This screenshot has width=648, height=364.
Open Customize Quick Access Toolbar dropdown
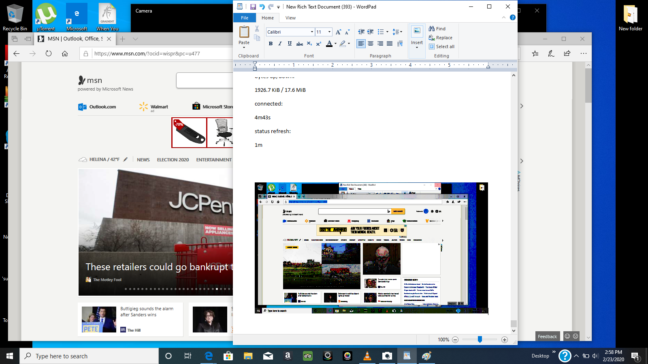[278, 7]
